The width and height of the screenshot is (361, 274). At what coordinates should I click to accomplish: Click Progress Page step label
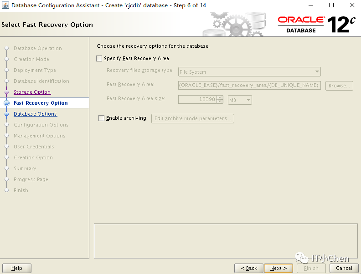click(31, 179)
